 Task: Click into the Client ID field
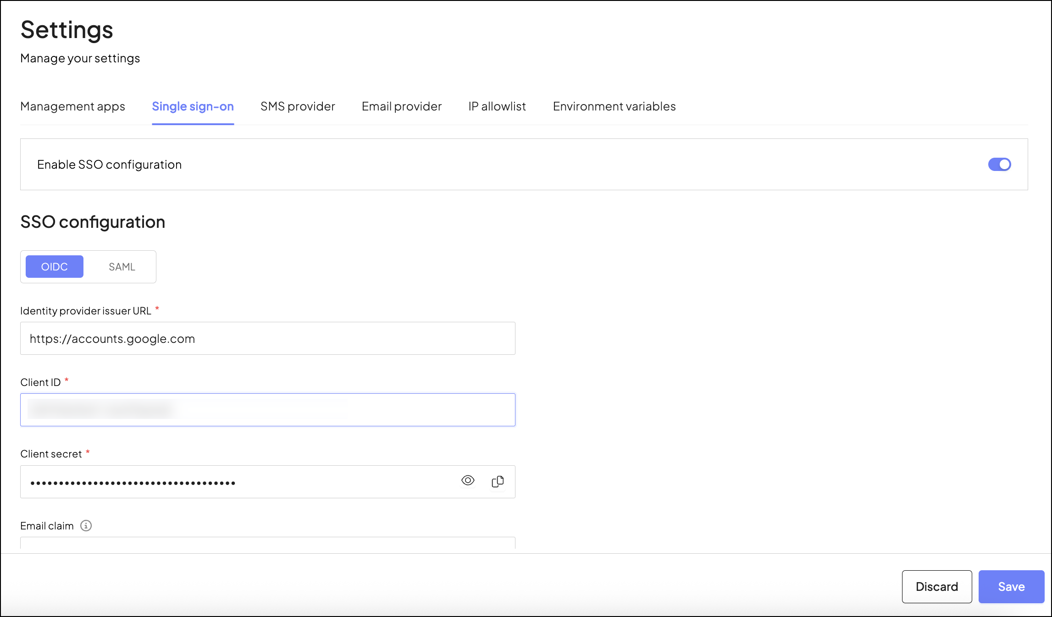[x=267, y=410]
